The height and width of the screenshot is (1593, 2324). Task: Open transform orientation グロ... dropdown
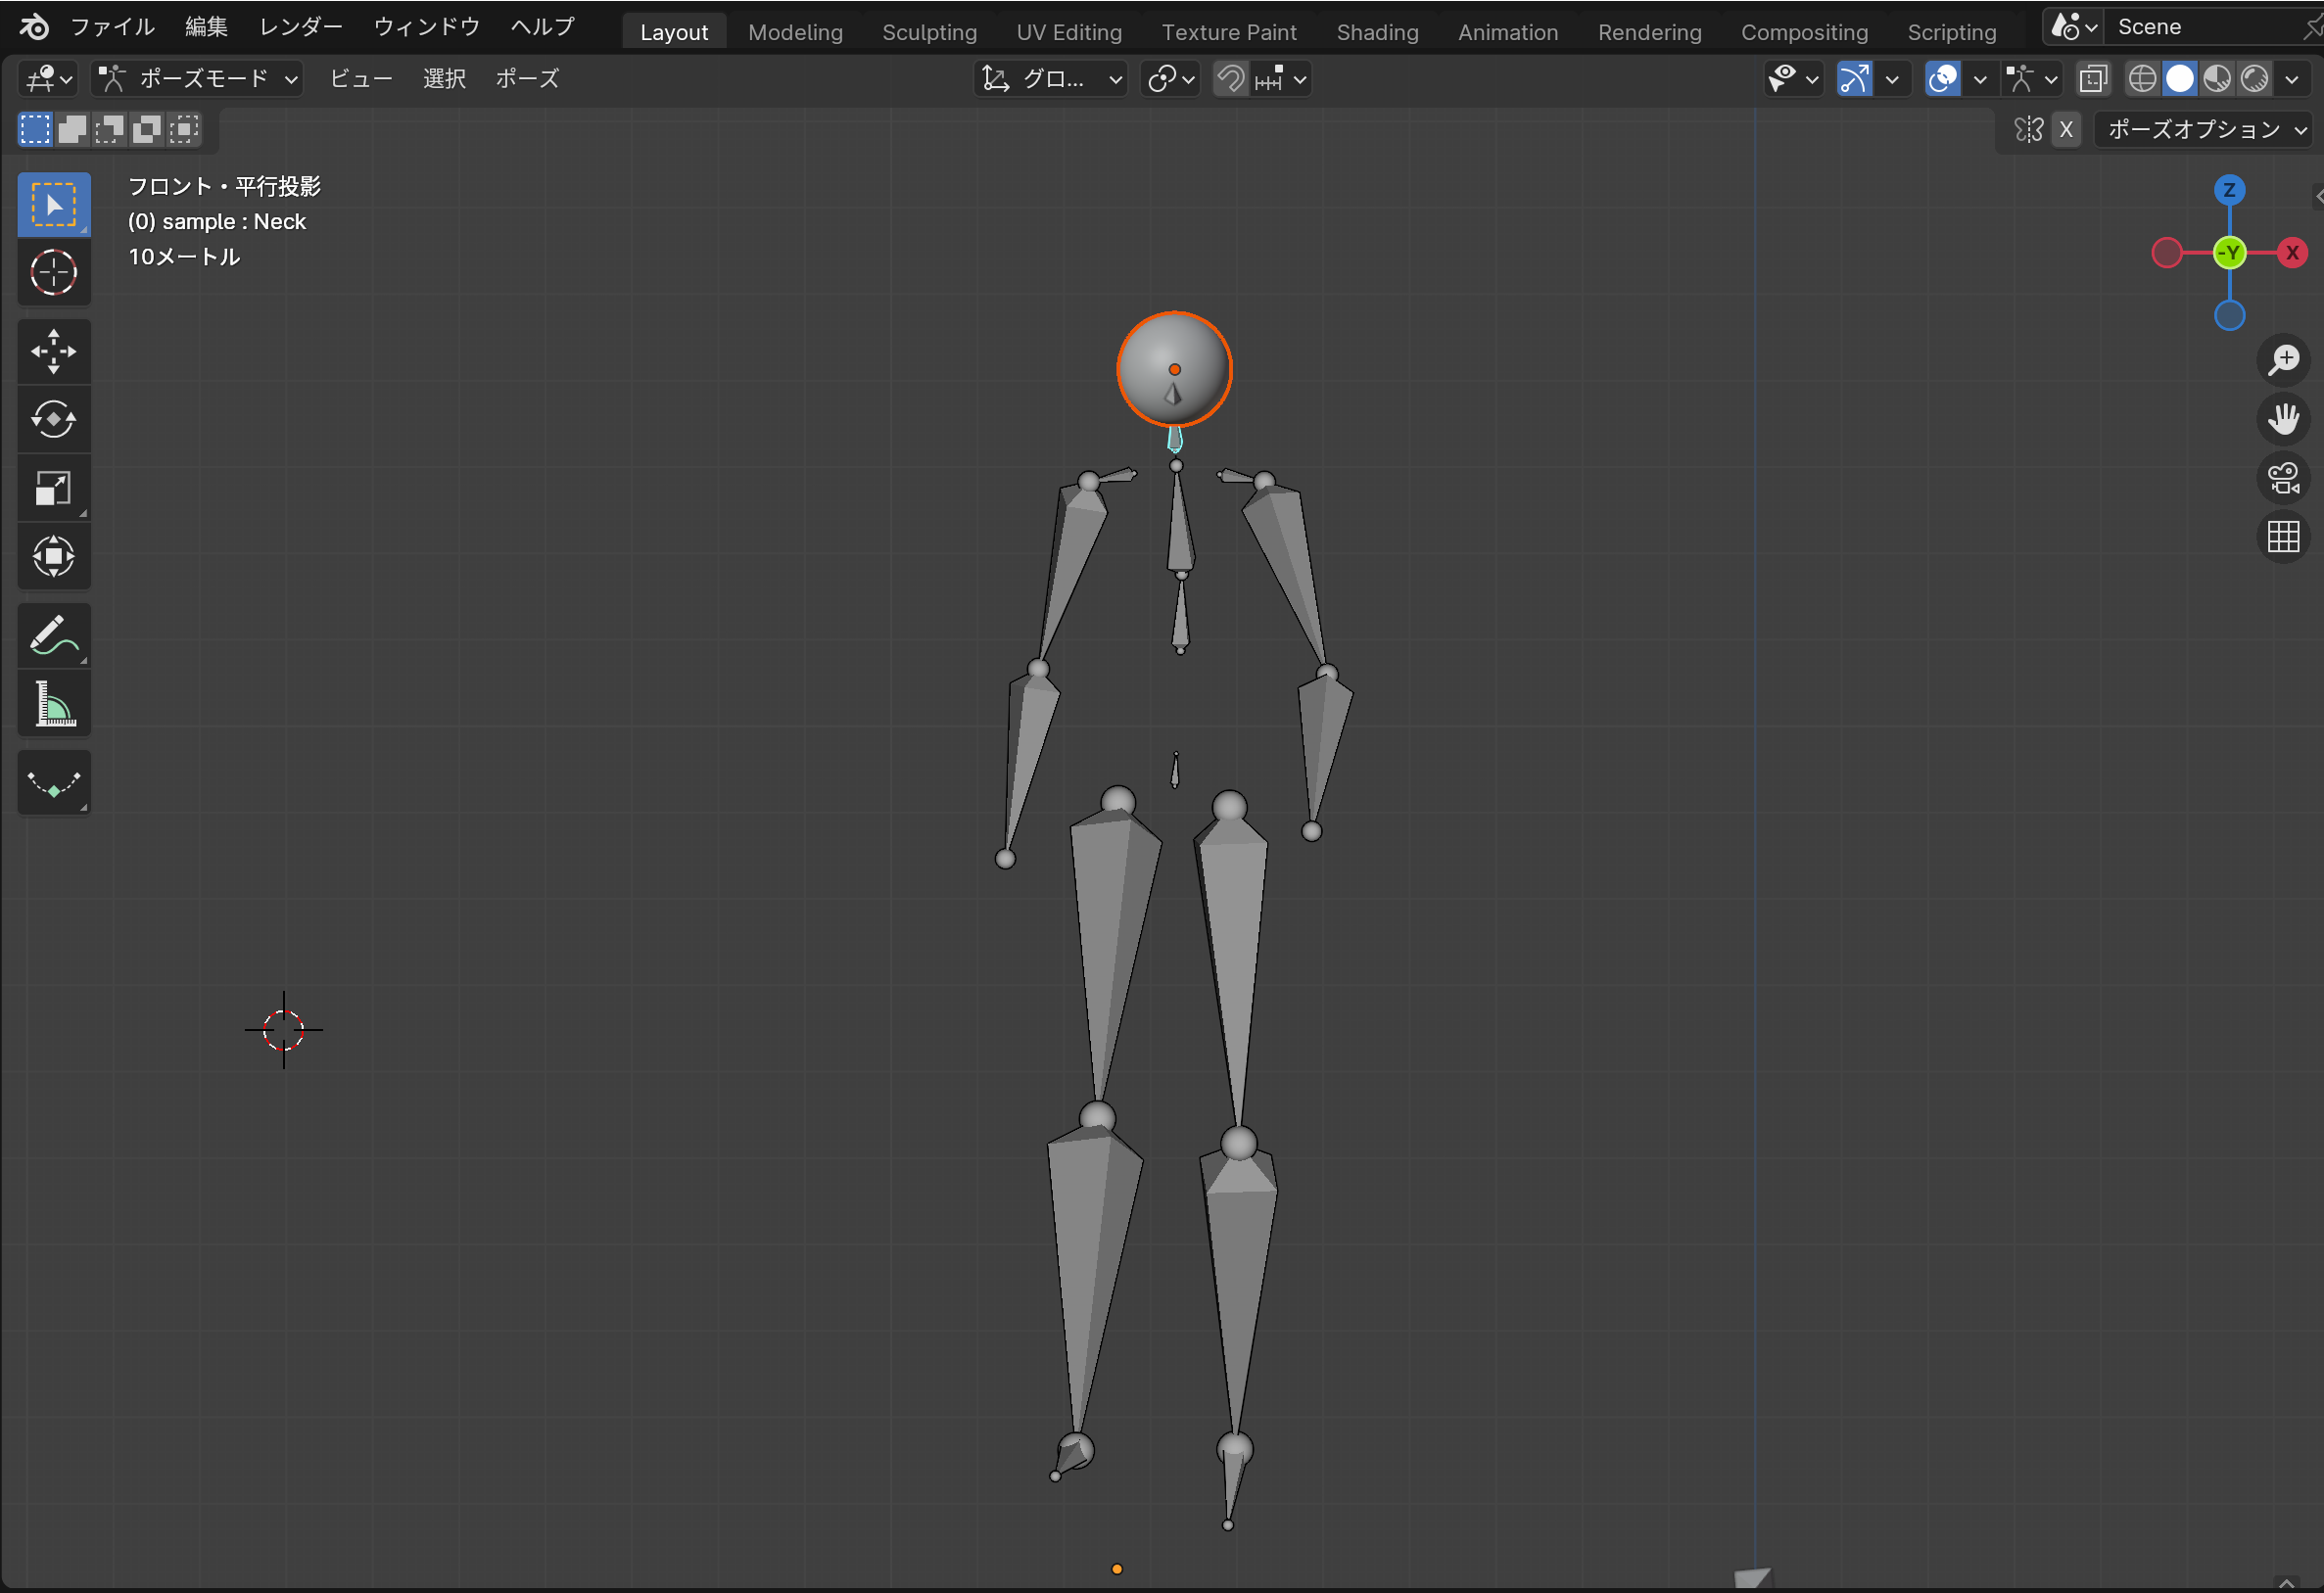pyautogui.click(x=1051, y=79)
